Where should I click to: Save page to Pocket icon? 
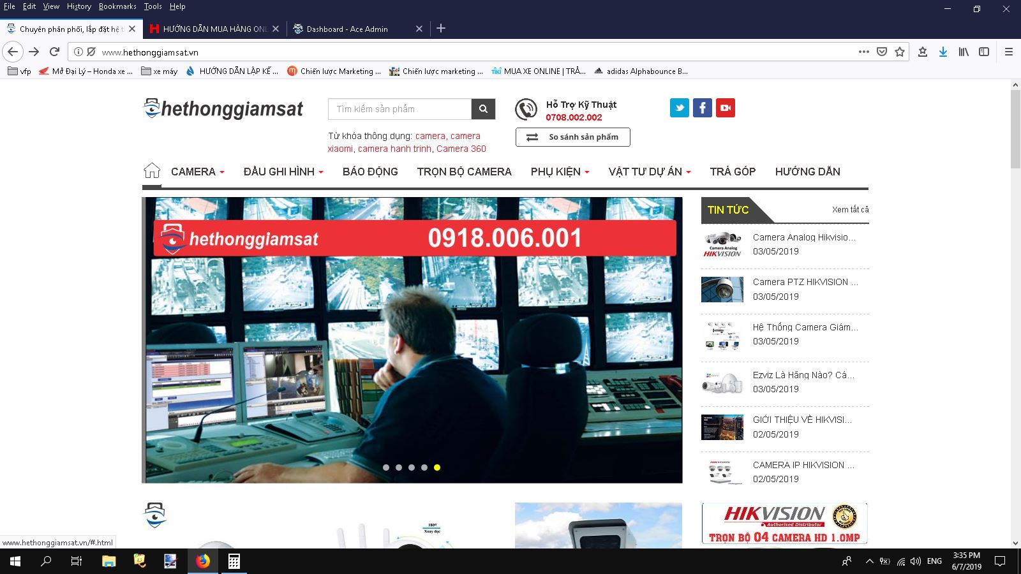click(x=882, y=52)
